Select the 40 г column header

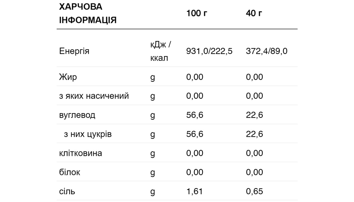point(254,13)
